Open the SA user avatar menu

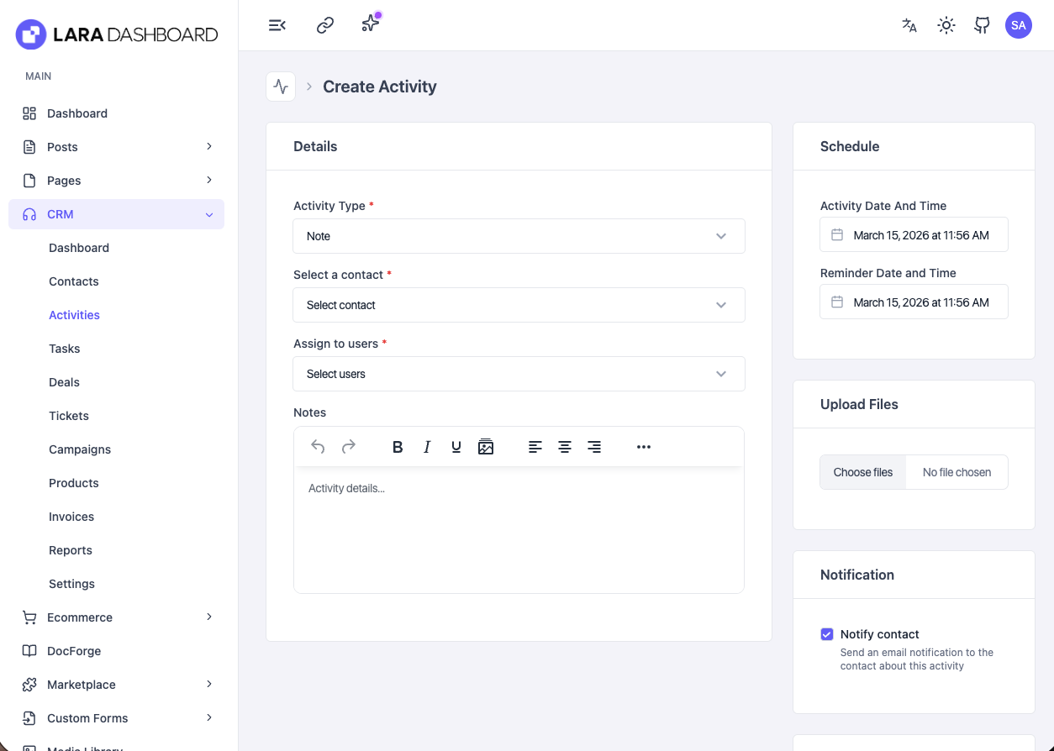[1019, 25]
